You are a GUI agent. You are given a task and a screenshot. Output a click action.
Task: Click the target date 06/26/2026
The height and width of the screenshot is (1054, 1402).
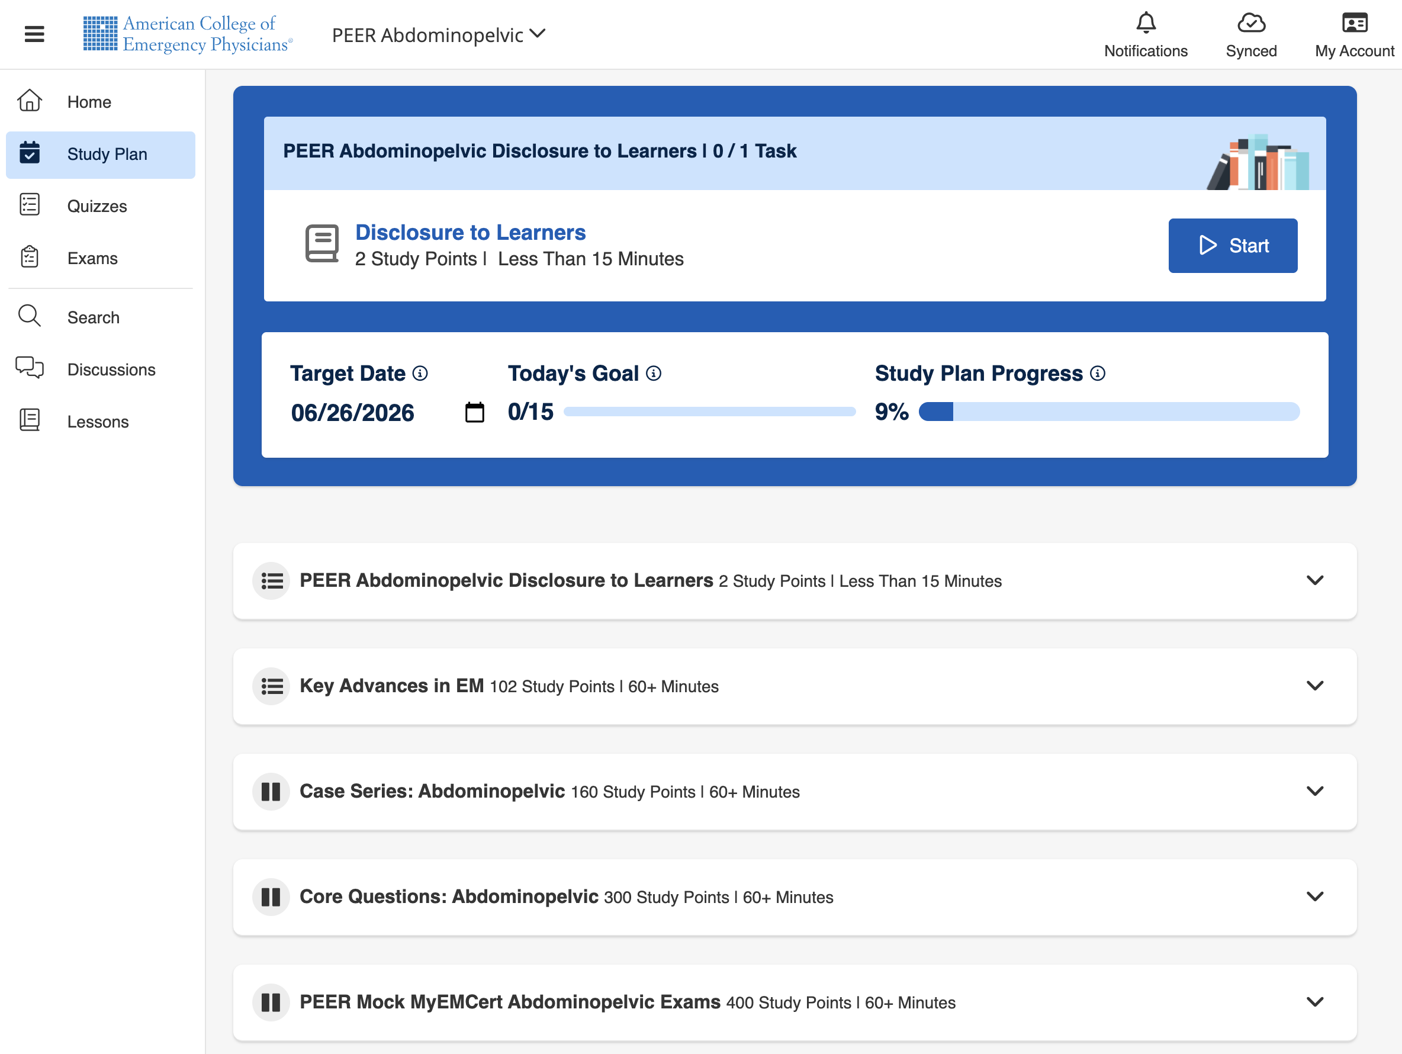pyautogui.click(x=352, y=413)
